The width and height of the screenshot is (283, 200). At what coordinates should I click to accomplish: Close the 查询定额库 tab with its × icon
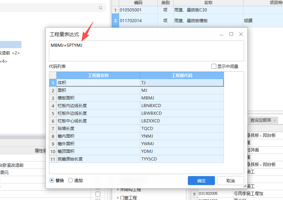(x=275, y=120)
